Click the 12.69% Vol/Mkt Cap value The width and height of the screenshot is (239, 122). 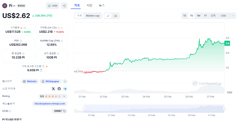51,45
